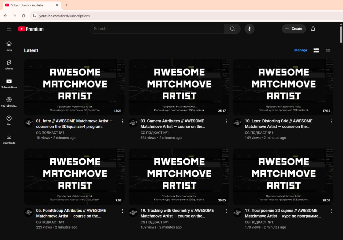Start voice search with microphone

[x=249, y=29]
